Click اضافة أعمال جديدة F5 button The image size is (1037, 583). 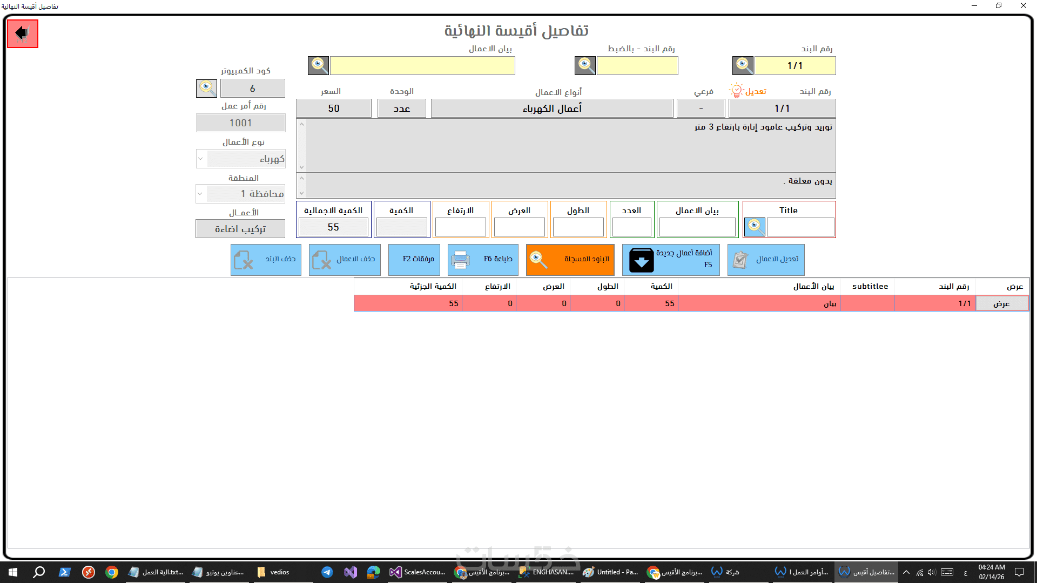(670, 260)
